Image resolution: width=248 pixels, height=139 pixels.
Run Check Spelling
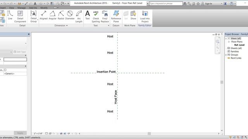tap(96, 17)
